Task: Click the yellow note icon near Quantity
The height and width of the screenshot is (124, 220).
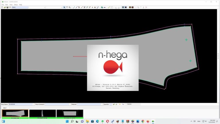Action: (120, 104)
